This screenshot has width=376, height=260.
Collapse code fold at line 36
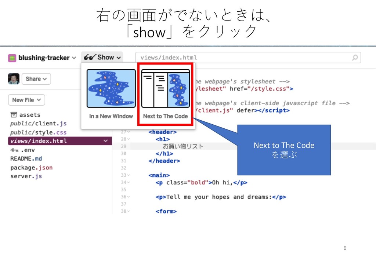coord(129,197)
